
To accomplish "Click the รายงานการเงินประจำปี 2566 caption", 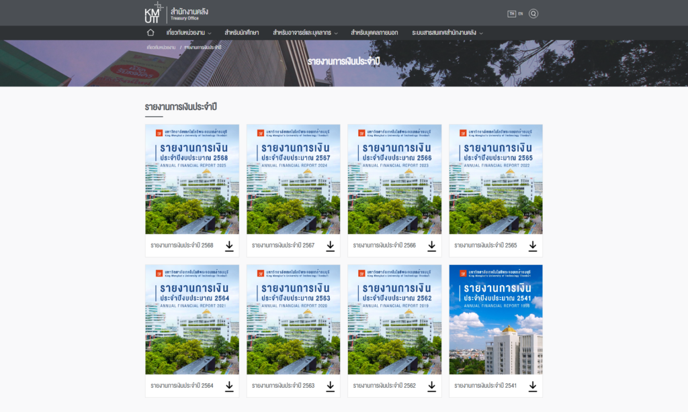I will point(384,246).
